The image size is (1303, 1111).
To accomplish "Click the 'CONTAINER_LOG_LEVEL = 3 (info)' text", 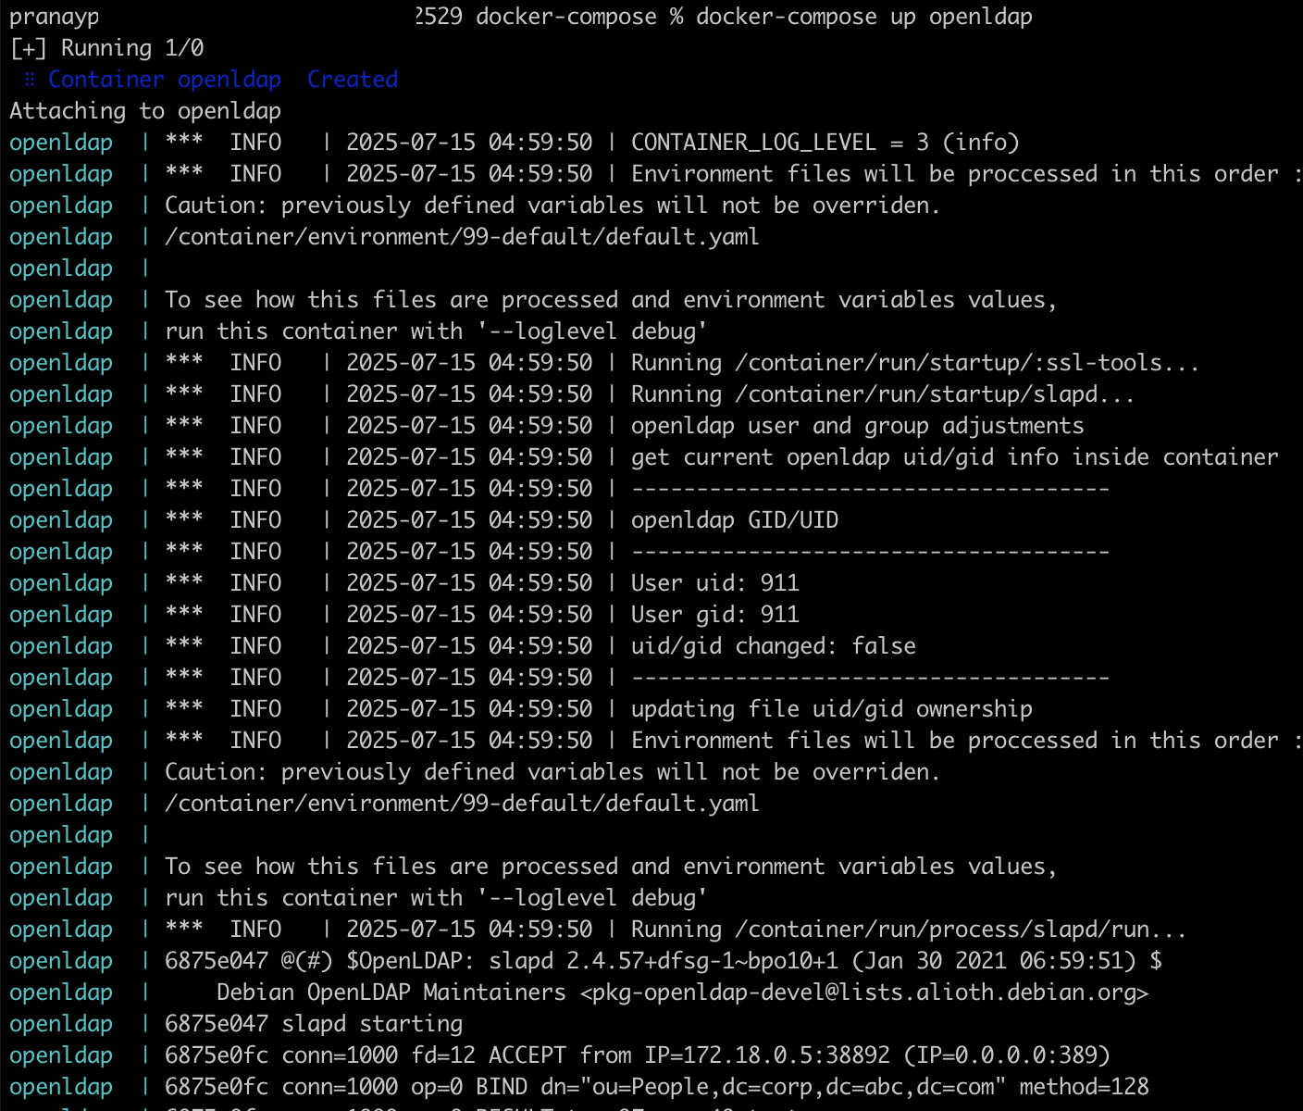I will point(825,143).
